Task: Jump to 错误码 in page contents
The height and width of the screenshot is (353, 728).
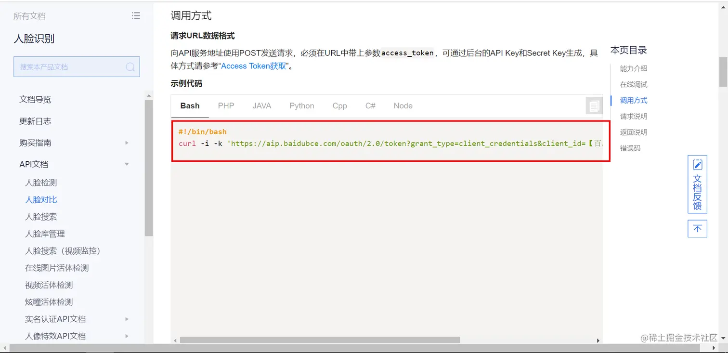Action: click(630, 148)
